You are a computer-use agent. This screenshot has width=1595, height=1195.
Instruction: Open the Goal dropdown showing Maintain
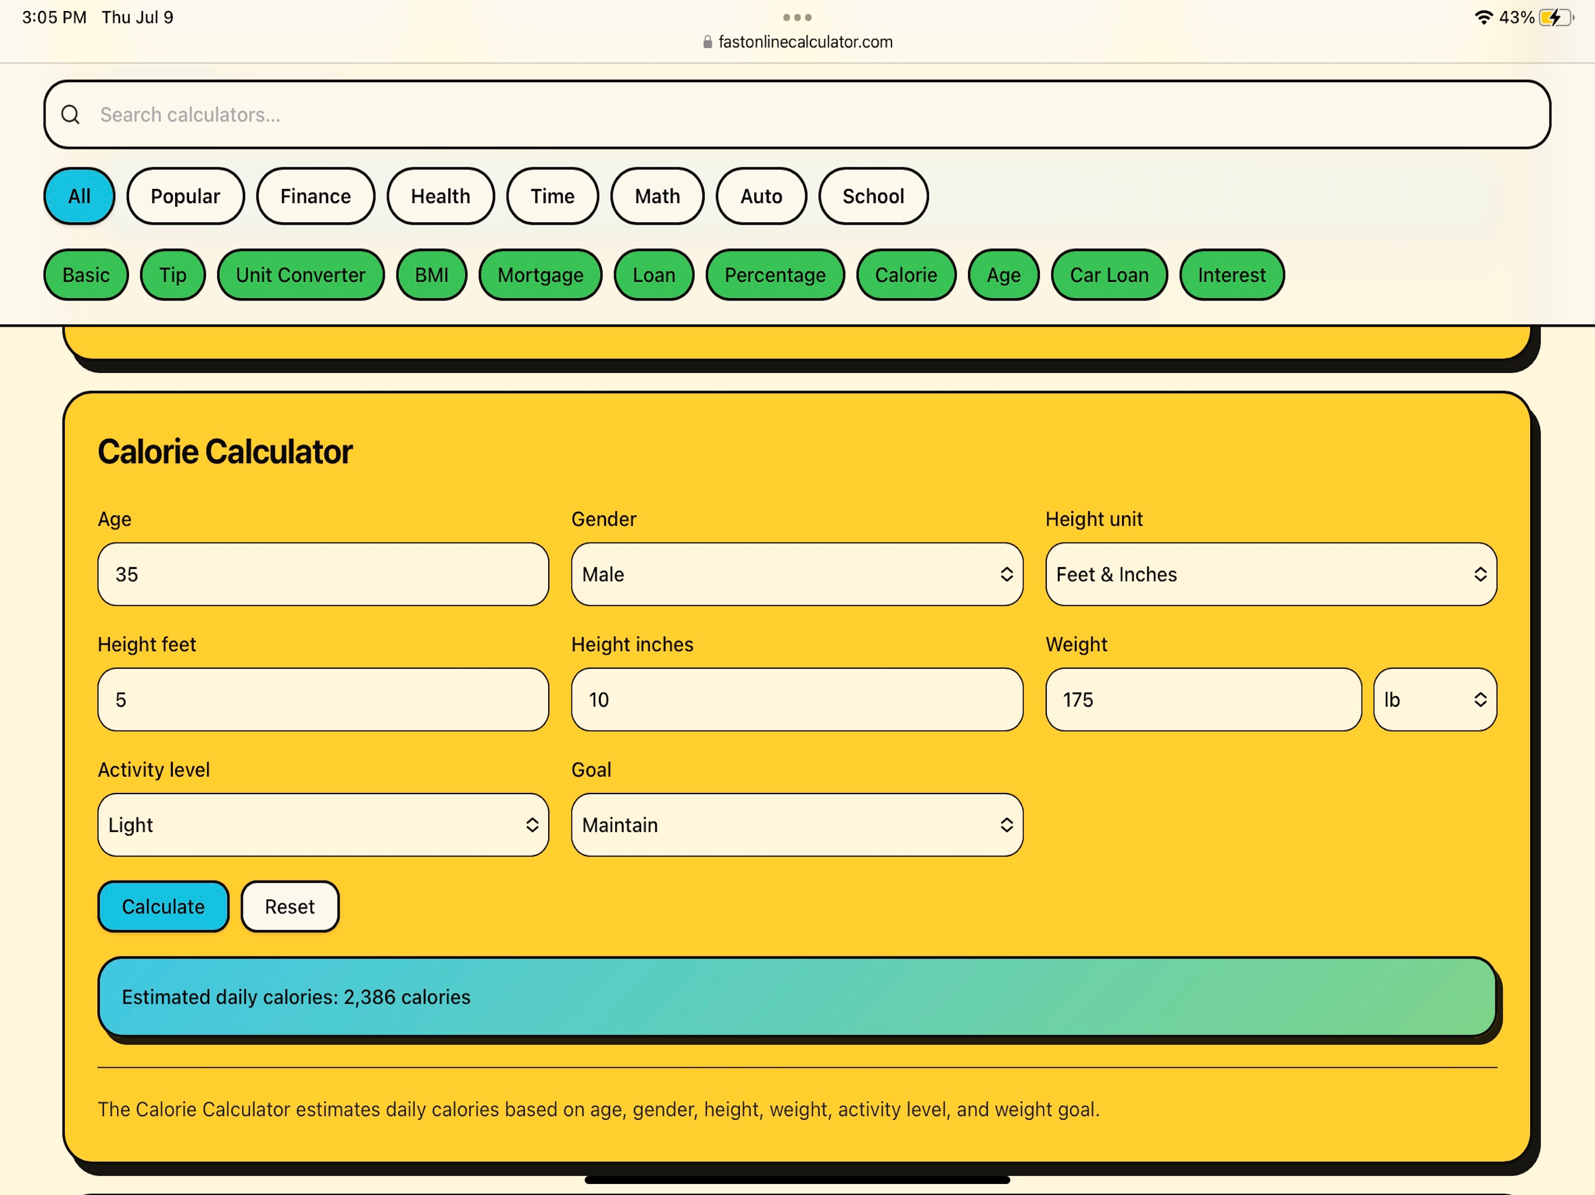pos(797,825)
